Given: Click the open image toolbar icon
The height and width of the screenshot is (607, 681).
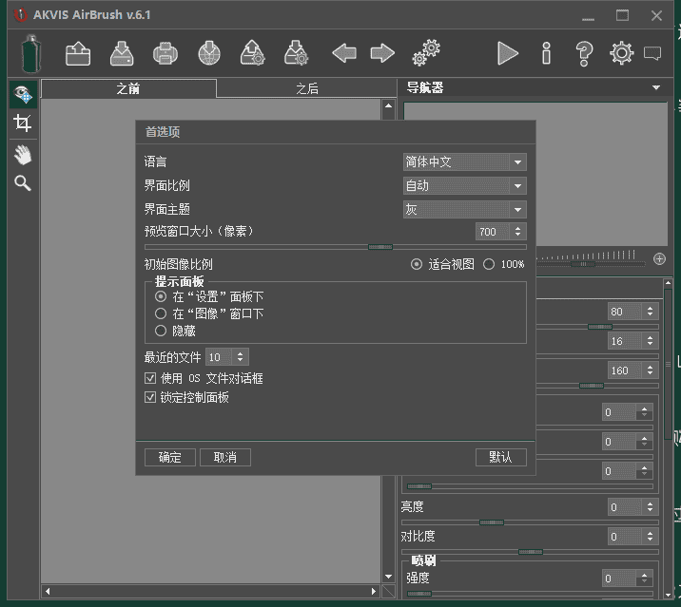Looking at the screenshot, I should (78, 53).
